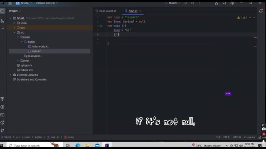Change CRLF line separator
The height and width of the screenshot is (149, 266).
click(226, 137)
